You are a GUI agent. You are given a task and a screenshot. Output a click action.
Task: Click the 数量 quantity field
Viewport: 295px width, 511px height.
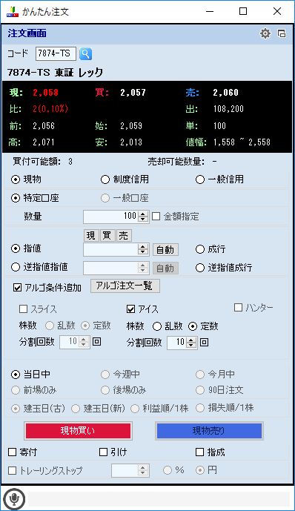pos(110,217)
